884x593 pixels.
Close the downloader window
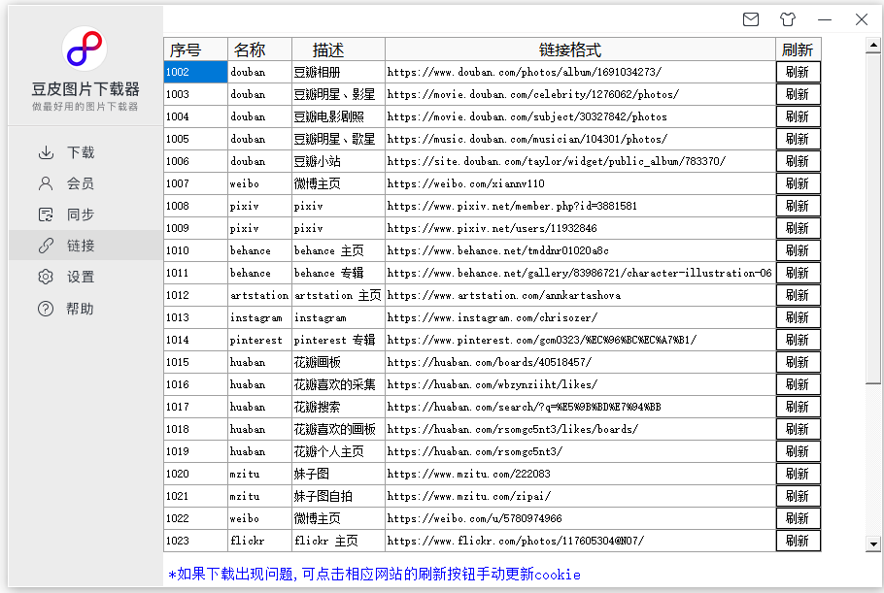(862, 19)
